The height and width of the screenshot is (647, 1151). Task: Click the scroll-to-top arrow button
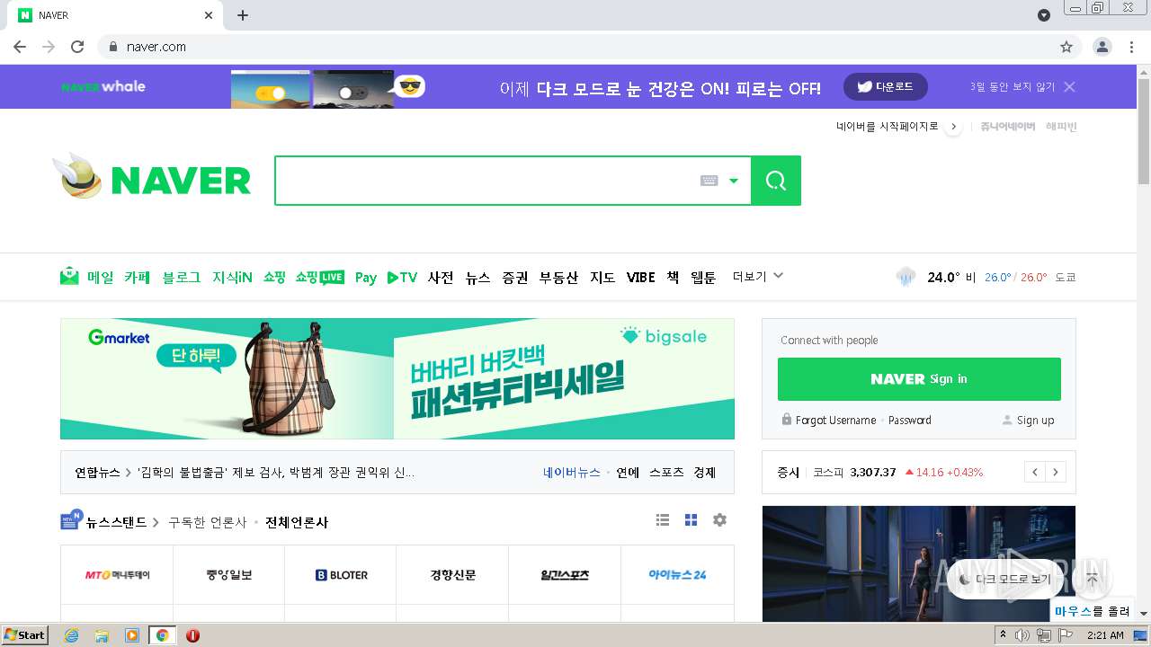(x=1093, y=580)
